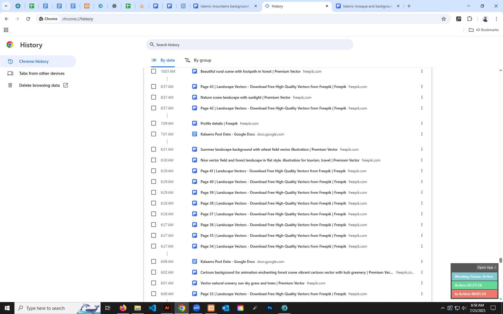The image size is (503, 314).
Task: Check the Page 38 Landscape Vectors checkbox
Action: click(x=154, y=203)
